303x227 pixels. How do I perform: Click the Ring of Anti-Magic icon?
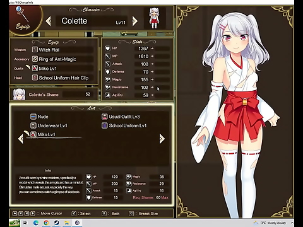(x=35, y=59)
